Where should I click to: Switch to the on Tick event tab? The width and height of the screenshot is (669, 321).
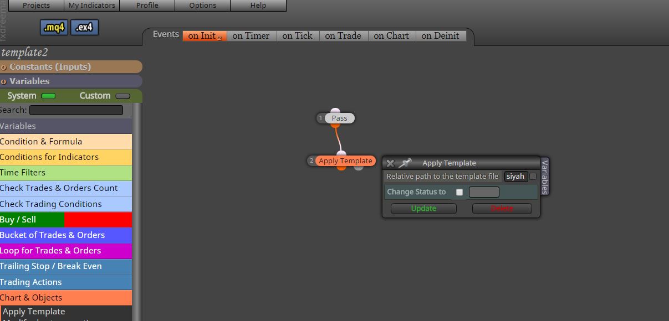point(298,35)
